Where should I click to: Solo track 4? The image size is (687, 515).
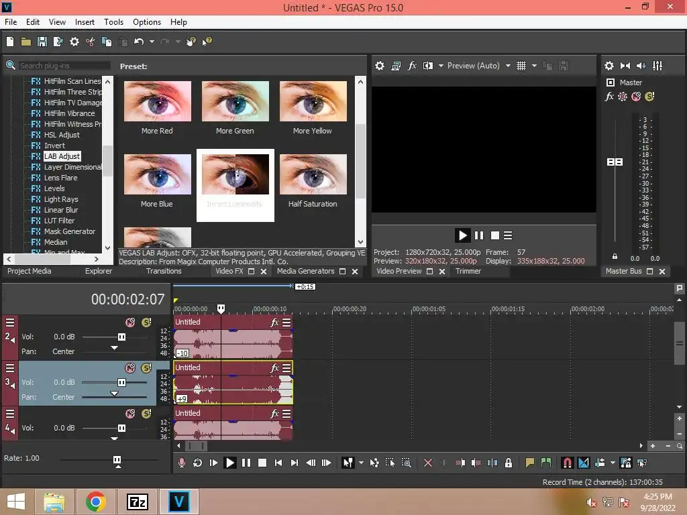pos(146,414)
